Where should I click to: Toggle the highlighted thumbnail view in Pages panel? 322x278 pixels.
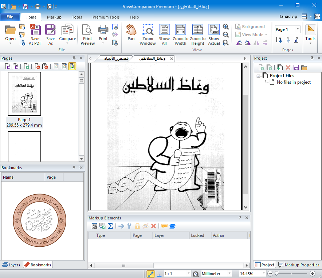pos(72,66)
